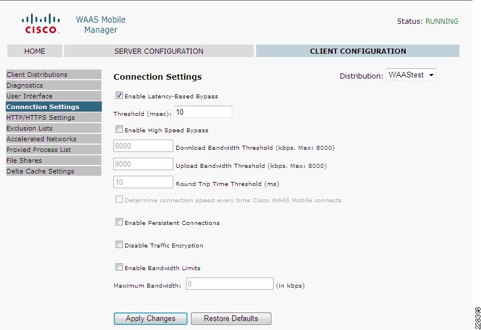The height and width of the screenshot is (330, 481).
Task: Open the HOME tab
Action: pyautogui.click(x=35, y=51)
